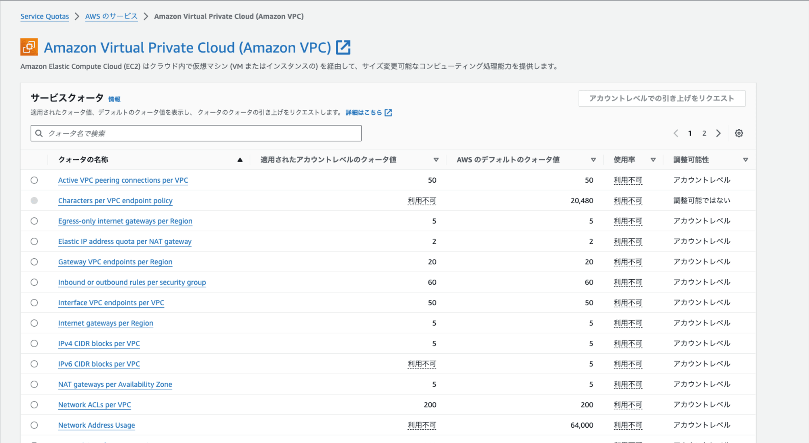Click the orange VPC service icon

pyautogui.click(x=29, y=47)
